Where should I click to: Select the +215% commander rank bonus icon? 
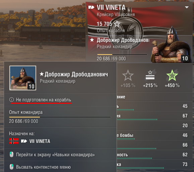[150, 75]
